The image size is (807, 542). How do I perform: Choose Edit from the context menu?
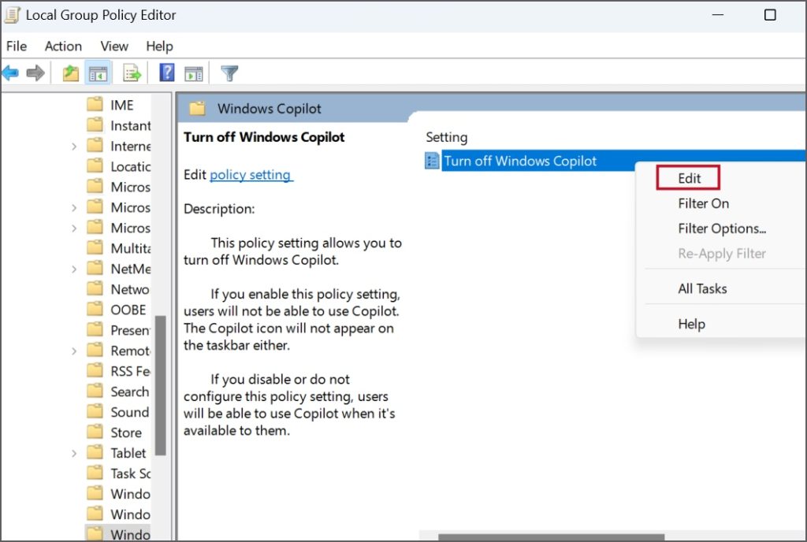(x=689, y=178)
